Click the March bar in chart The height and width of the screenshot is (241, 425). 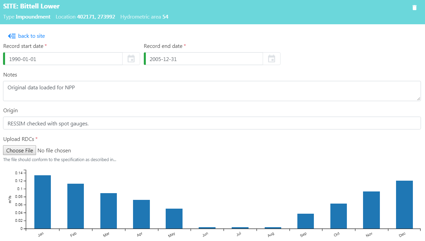click(108, 211)
